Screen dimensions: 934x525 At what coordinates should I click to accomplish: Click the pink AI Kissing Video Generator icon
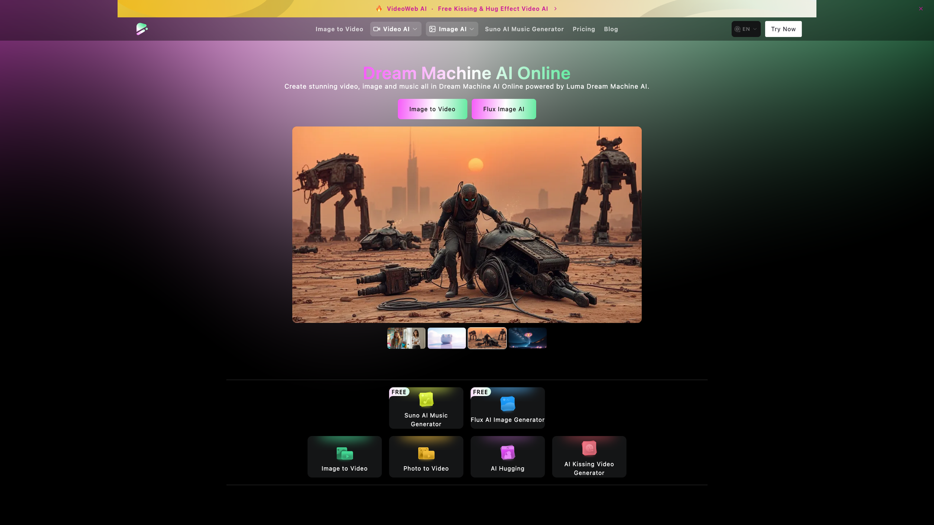(589, 448)
